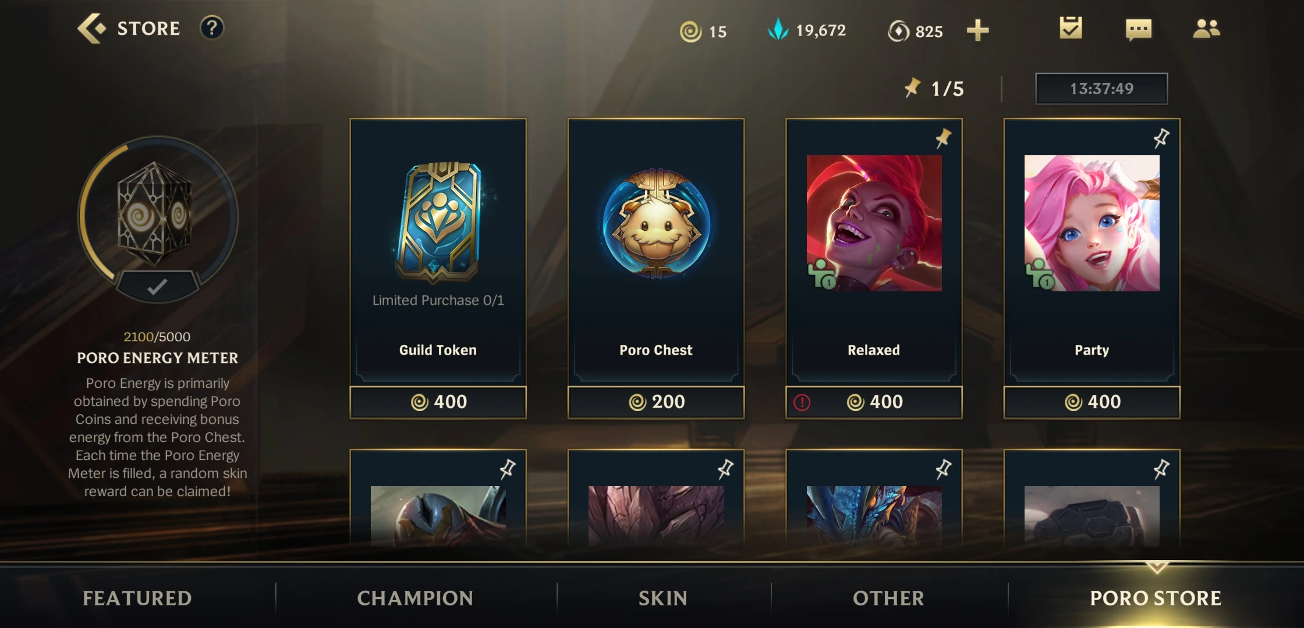Viewport: 1304px width, 628px height.
Task: Pin the Party emote item
Action: tap(1161, 138)
